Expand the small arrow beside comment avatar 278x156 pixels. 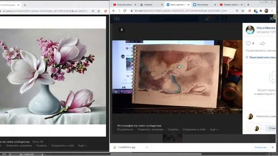(x=261, y=129)
